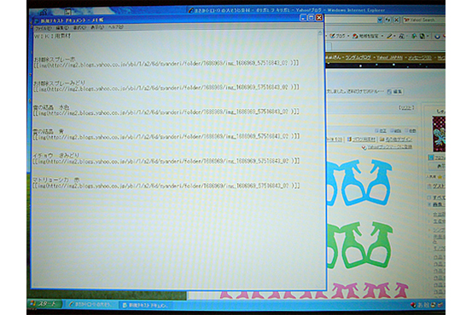Click the IE refresh button
This screenshot has width=472, height=315.
tap(388, 20)
